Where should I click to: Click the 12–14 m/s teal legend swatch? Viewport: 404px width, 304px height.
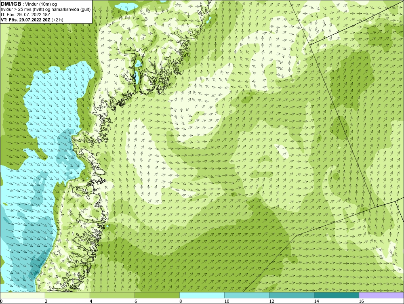pyautogui.click(x=291, y=295)
